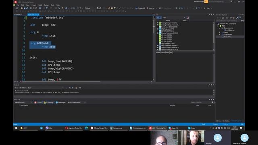The height and width of the screenshot is (145, 258).
Task: Open Windows Start menu
Action: pyautogui.click(x=16, y=128)
